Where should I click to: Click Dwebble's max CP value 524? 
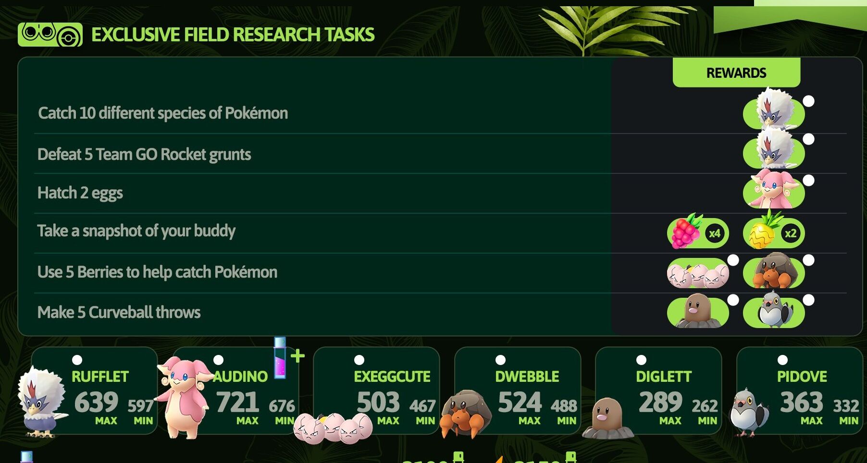coord(520,402)
